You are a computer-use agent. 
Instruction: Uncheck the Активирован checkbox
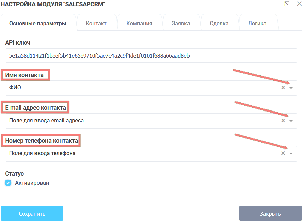click(8, 183)
